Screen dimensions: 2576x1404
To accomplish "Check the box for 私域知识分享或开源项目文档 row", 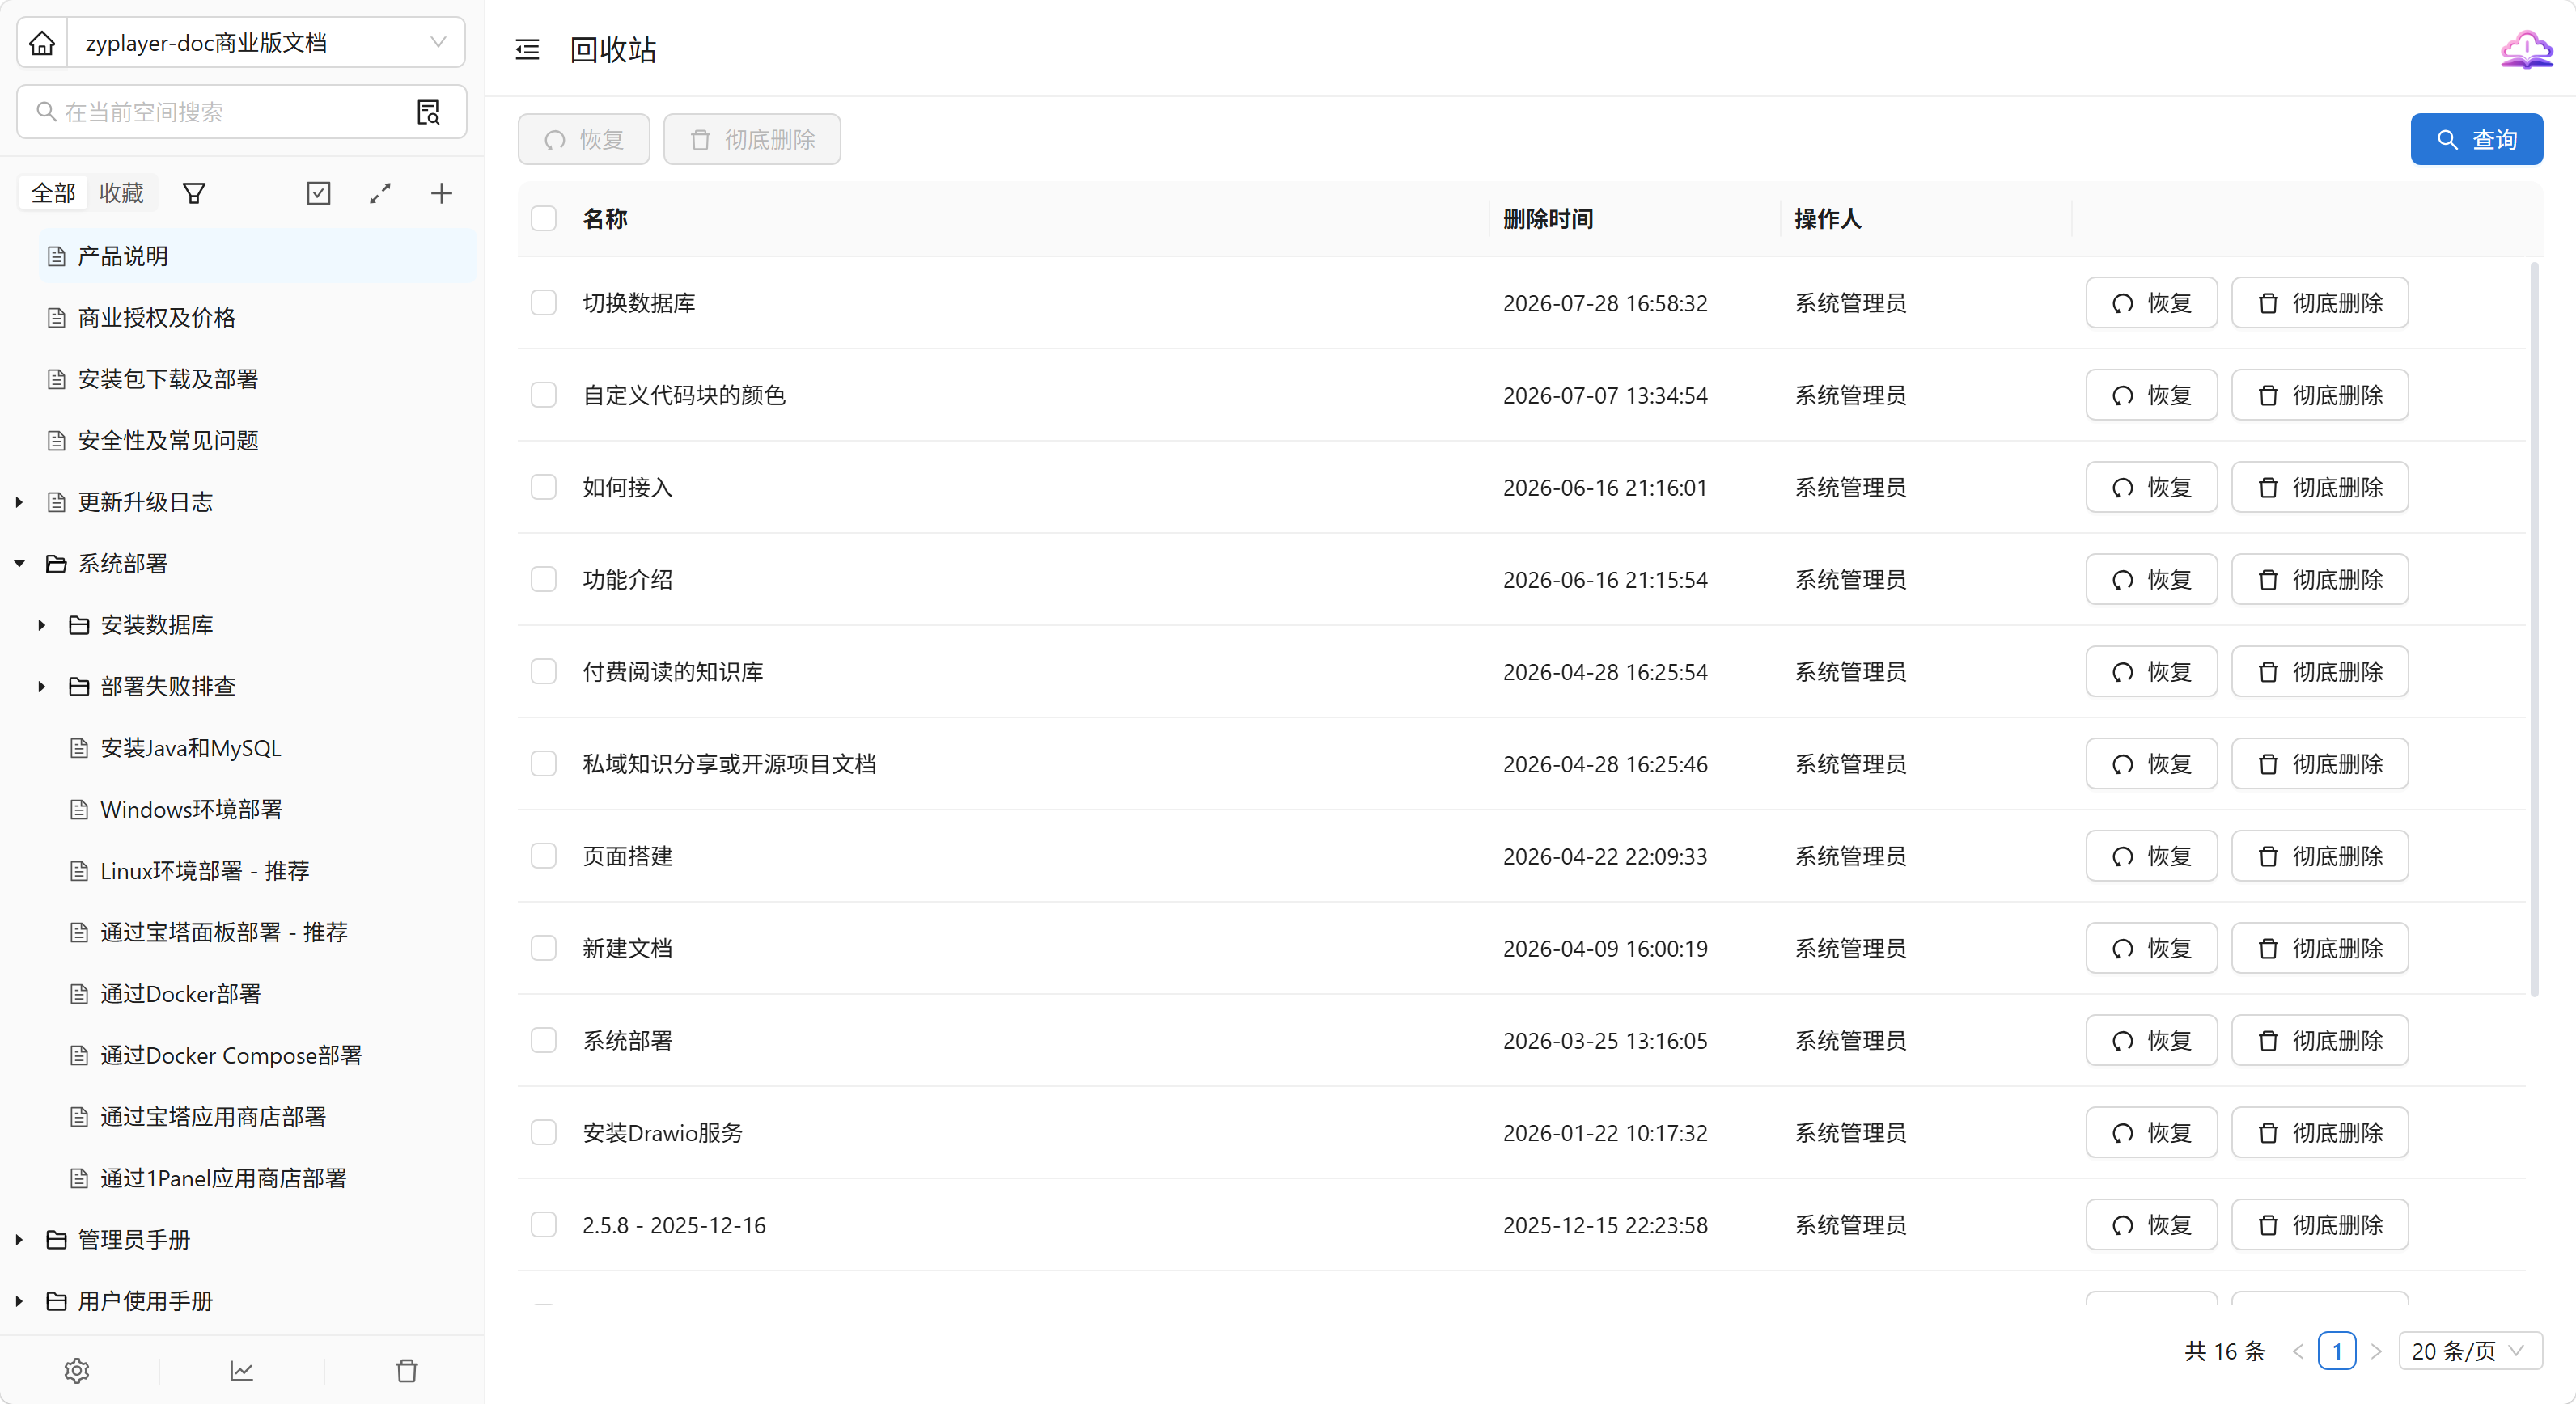I will (543, 763).
